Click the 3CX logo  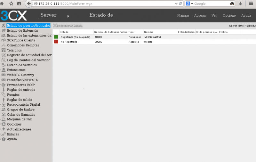(14, 16)
